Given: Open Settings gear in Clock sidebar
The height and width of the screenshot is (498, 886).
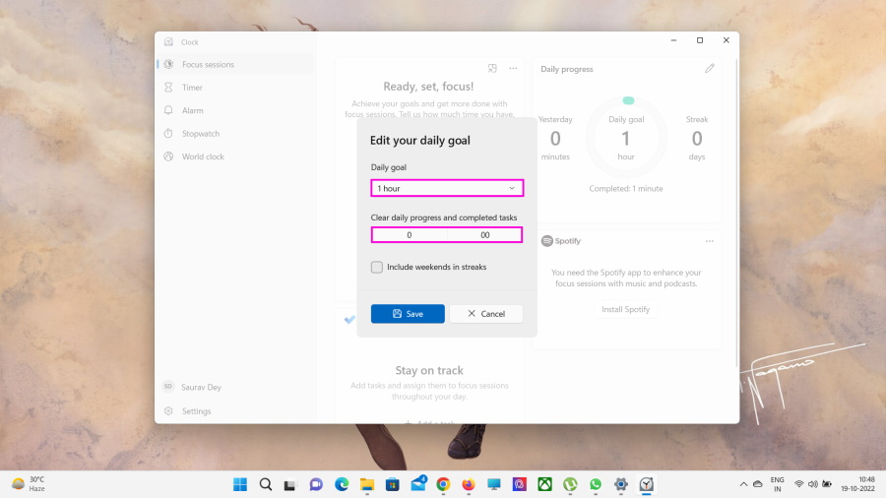Looking at the screenshot, I should (169, 411).
